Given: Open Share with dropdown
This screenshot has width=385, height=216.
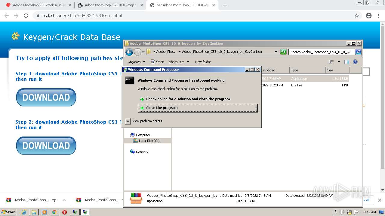Looking at the screenshot, I should pyautogui.click(x=179, y=62).
